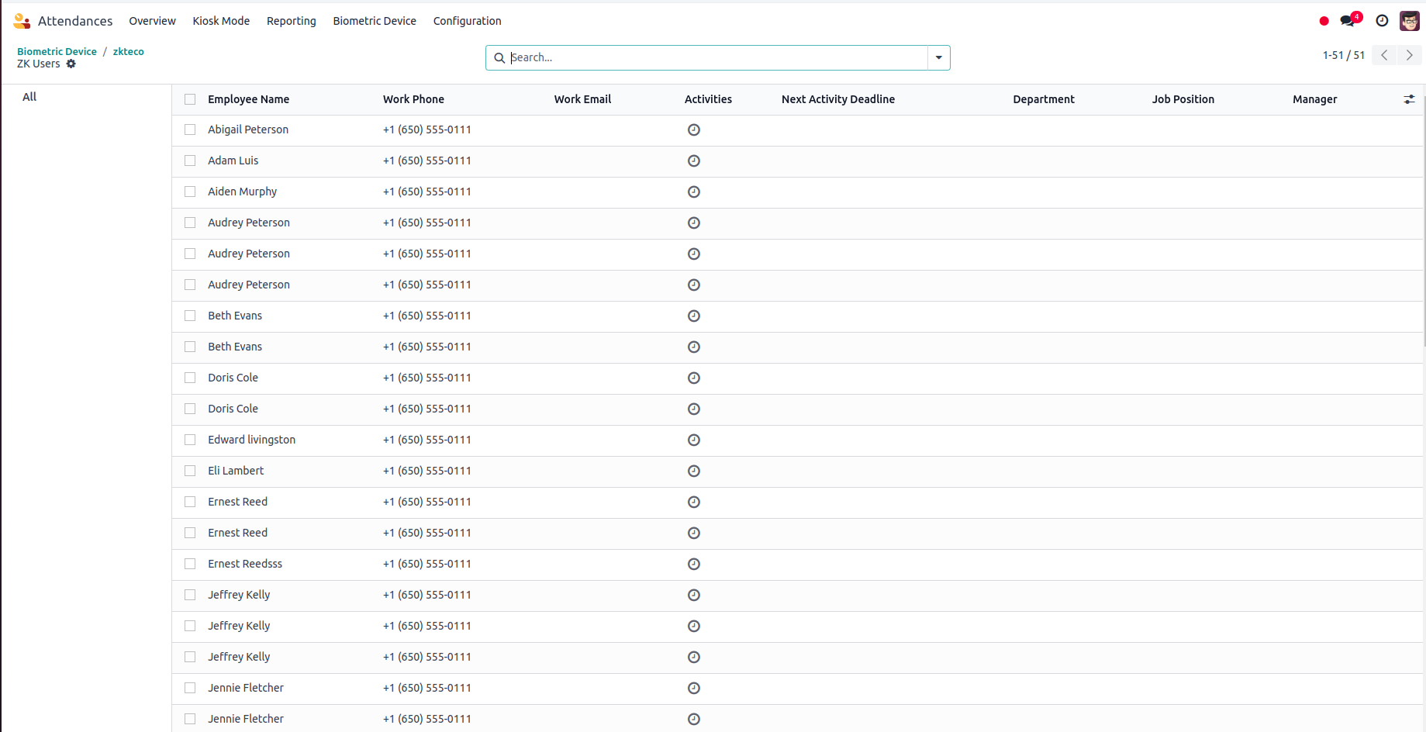Screen dimensions: 1426x732
Task: Open activity clock for Abigail Peterson
Action: (x=694, y=129)
